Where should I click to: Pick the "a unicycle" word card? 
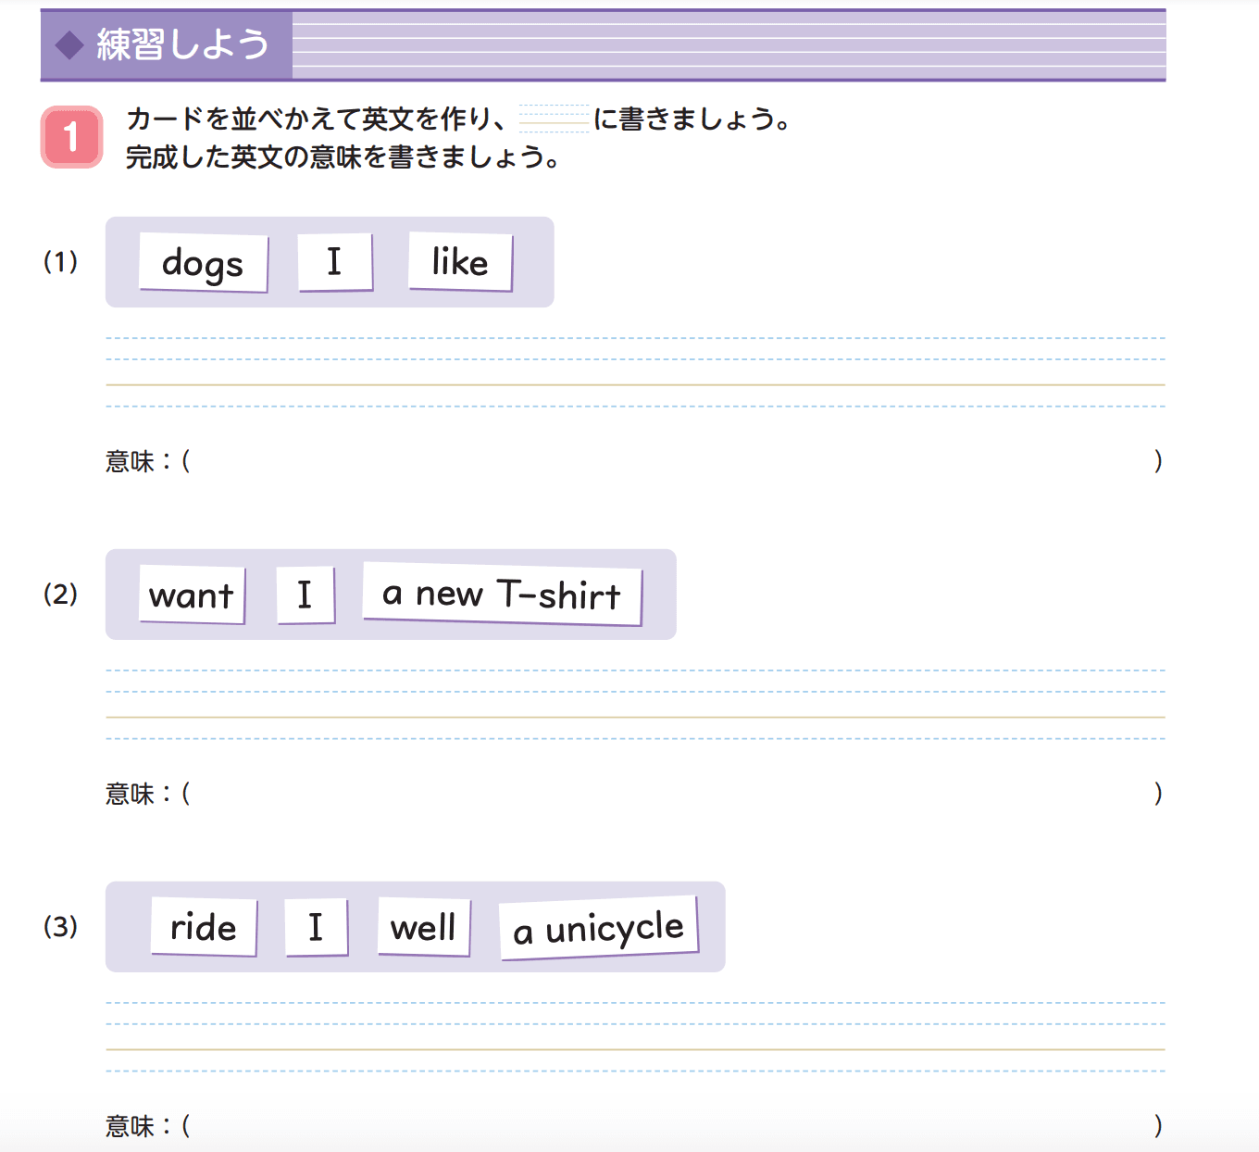[599, 928]
